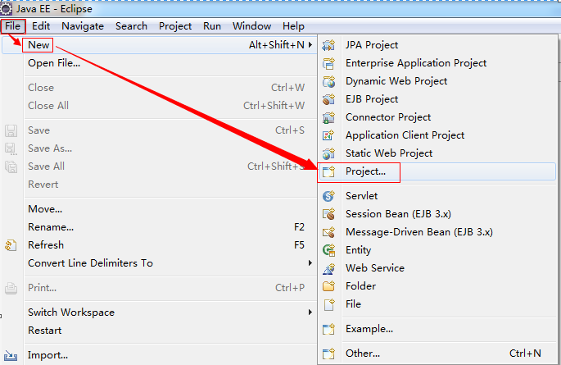Click the Print printer icon
Screen dimensions: 561x365
click(x=11, y=288)
